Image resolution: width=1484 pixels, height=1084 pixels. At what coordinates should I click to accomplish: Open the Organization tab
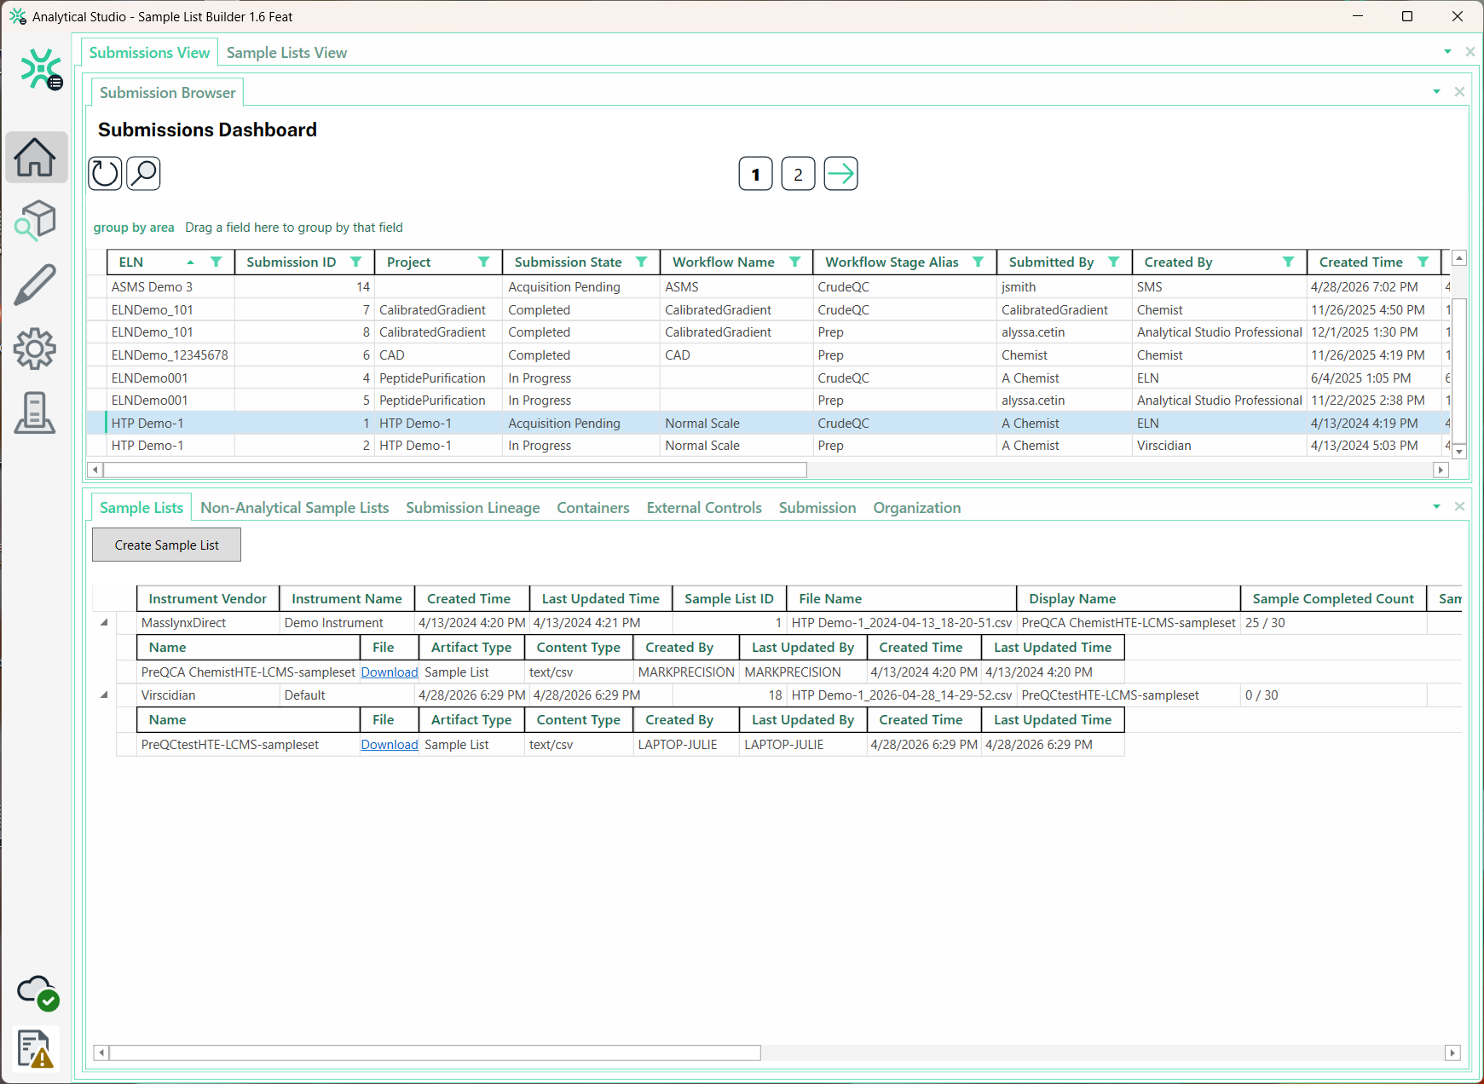(917, 508)
